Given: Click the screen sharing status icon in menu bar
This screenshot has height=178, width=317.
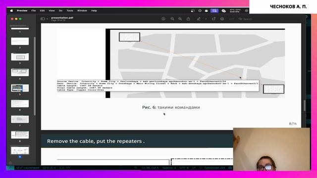Looking at the screenshot, I should (214, 11).
